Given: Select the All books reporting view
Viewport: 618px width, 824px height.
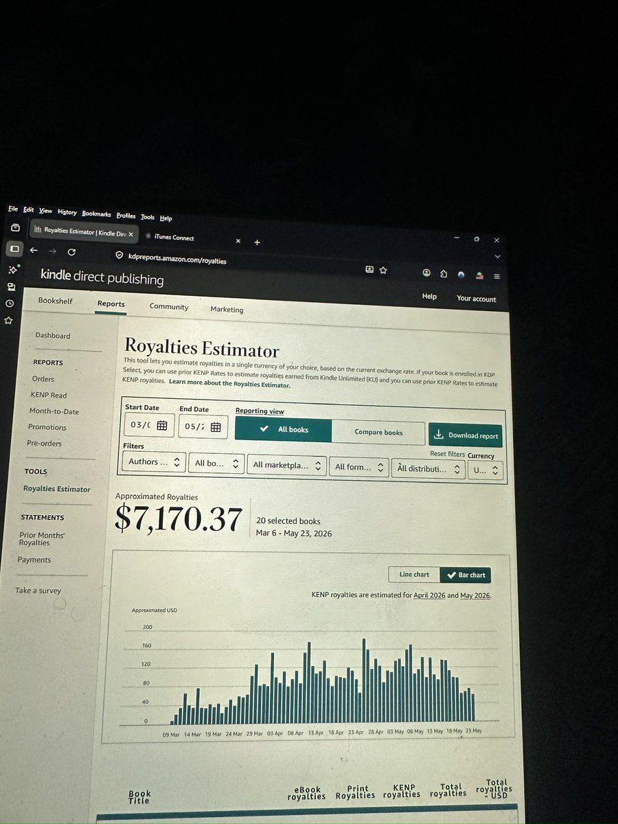Looking at the screenshot, I should click(x=283, y=429).
